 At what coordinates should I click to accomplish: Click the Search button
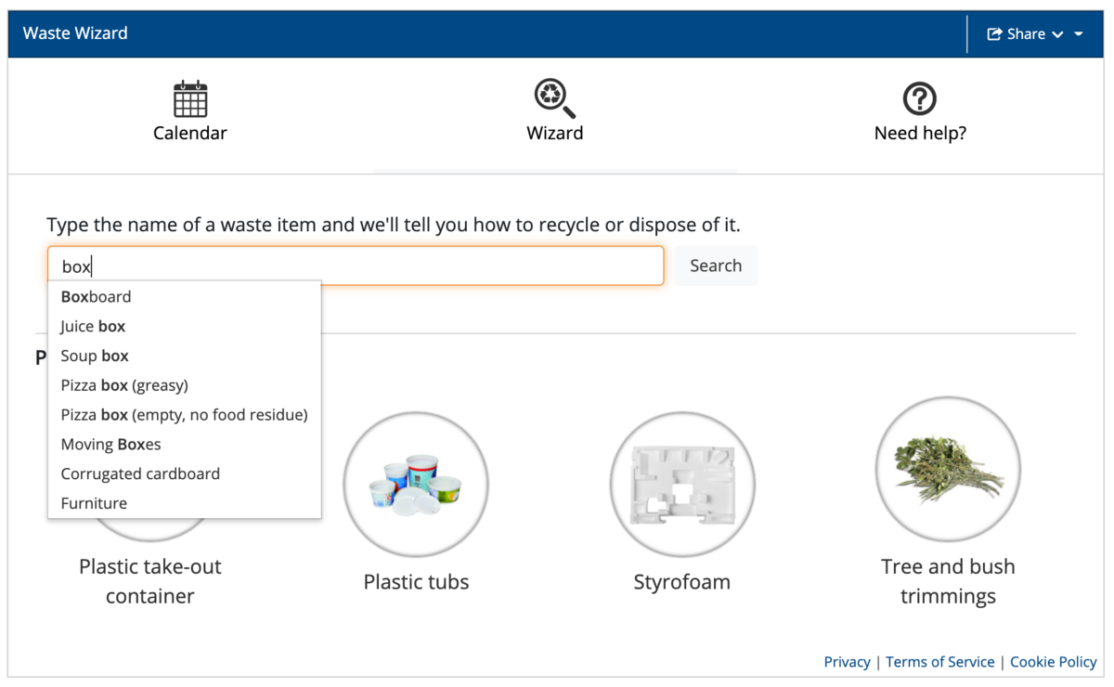[716, 266]
